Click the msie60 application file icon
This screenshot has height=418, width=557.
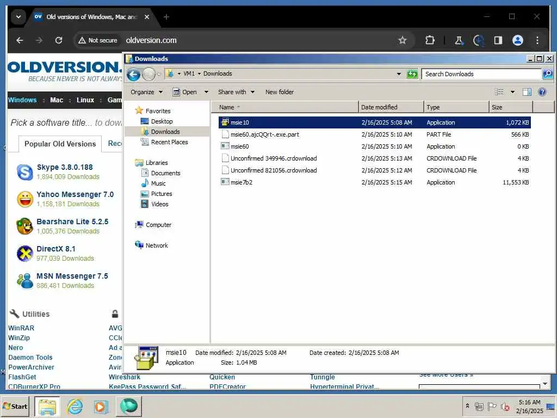tap(225, 146)
